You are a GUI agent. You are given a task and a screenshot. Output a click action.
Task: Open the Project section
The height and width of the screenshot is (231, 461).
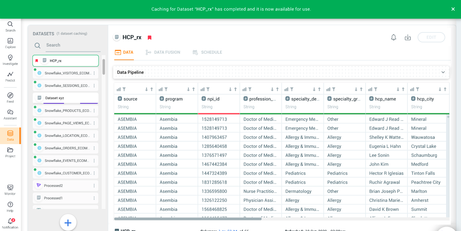10,152
